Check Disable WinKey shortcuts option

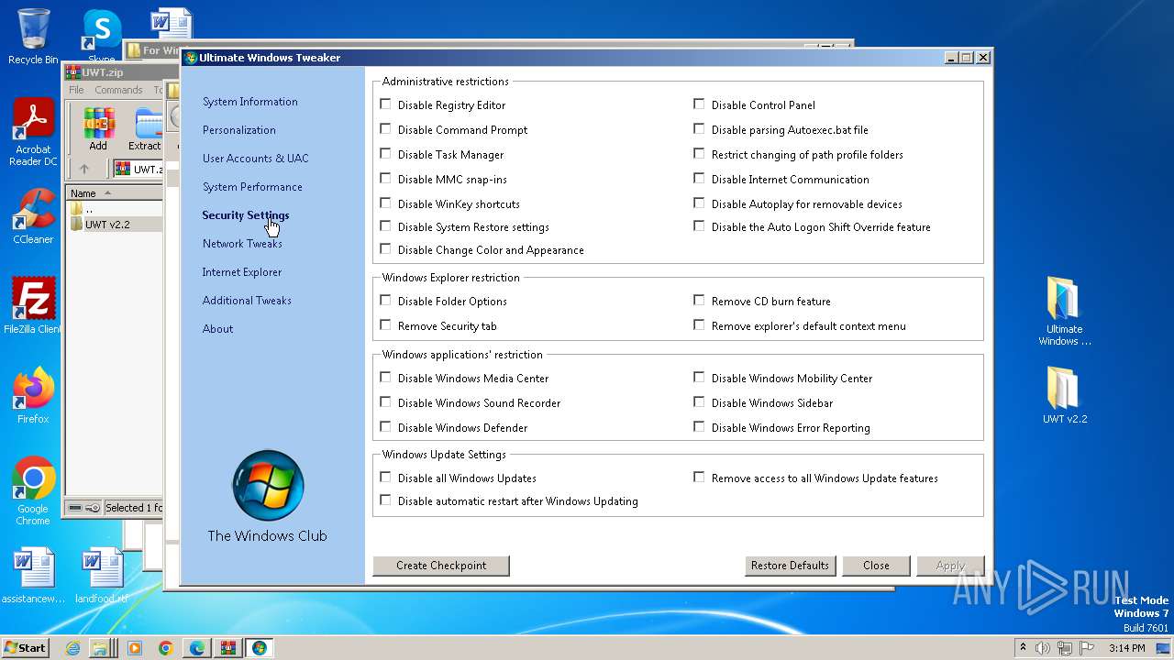pos(385,203)
